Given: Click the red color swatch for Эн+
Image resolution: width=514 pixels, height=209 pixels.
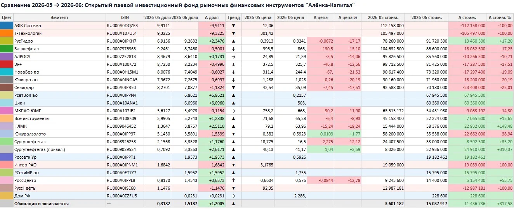Looking at the screenshot, I should pos(7,64).
